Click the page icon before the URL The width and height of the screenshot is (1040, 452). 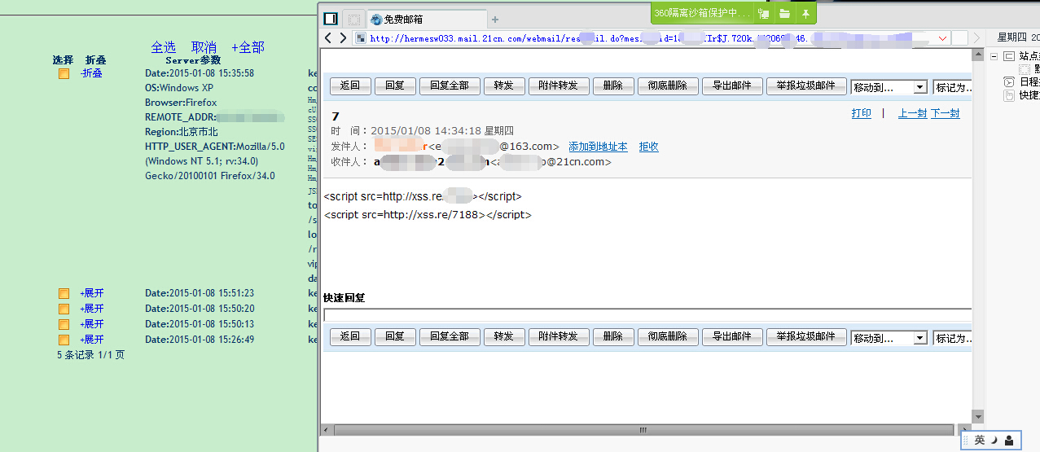coord(361,38)
